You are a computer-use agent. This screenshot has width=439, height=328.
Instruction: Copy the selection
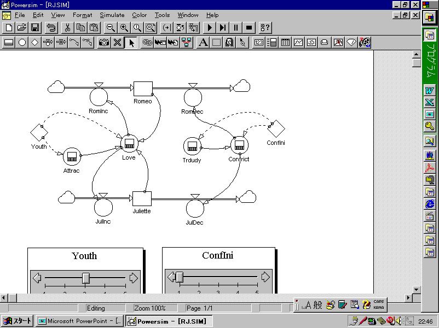pyautogui.click(x=80, y=28)
